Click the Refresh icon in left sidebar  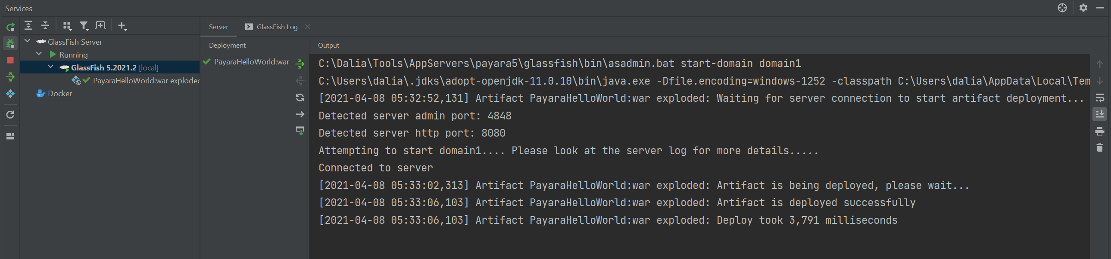point(10,115)
